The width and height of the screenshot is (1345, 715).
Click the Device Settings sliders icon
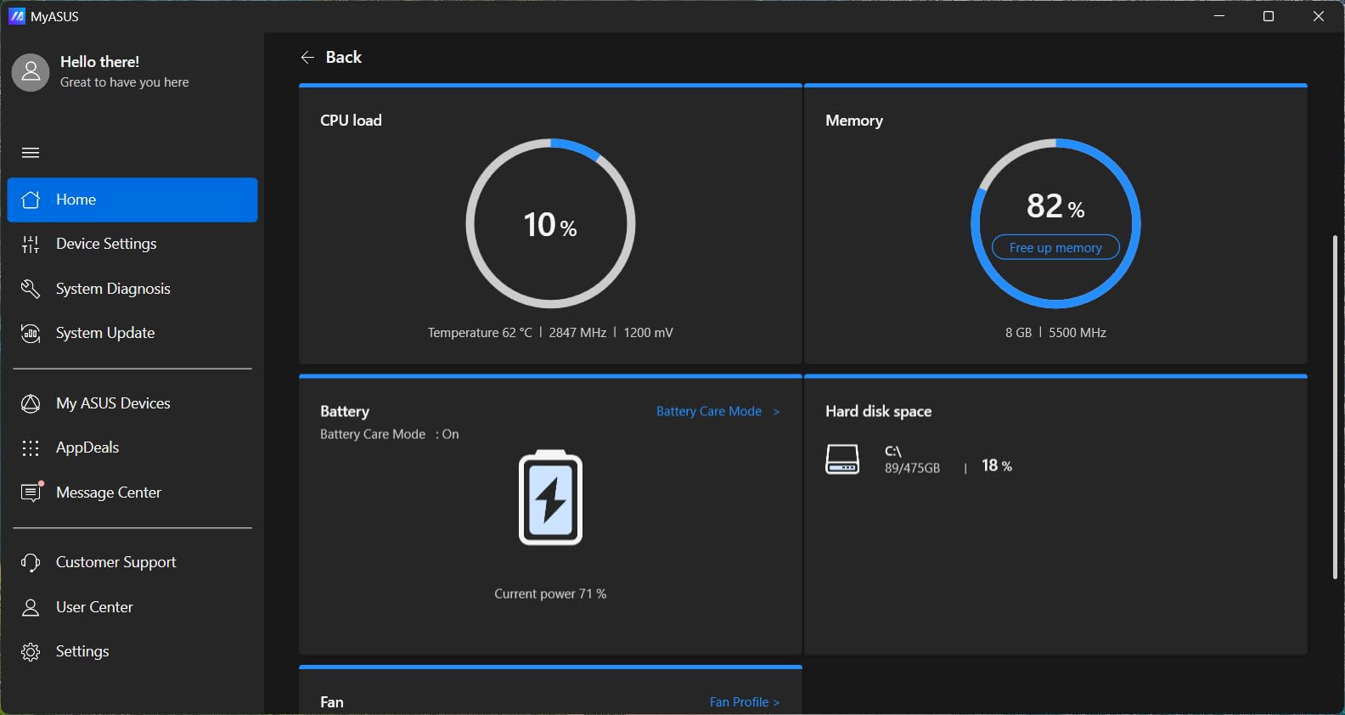point(31,245)
